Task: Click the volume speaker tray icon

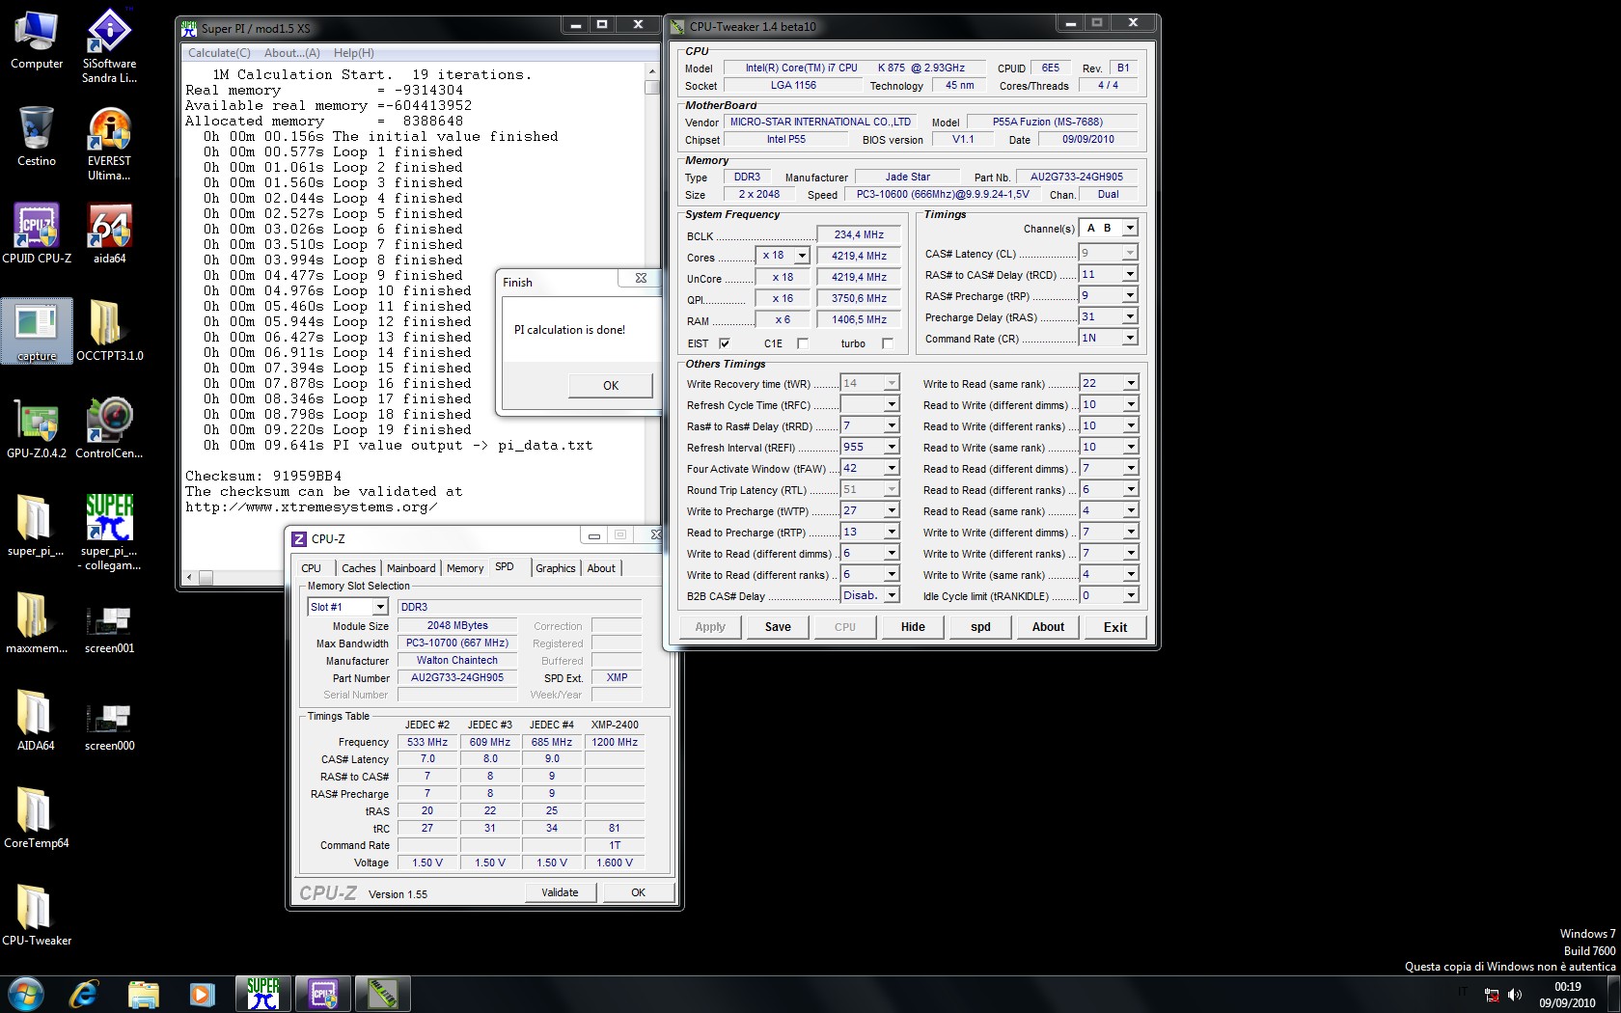Action: coord(1515,995)
